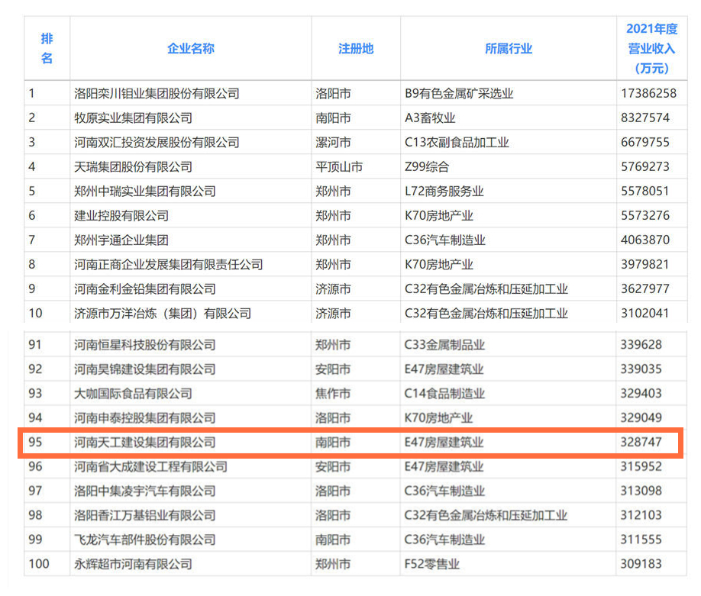Click the 排名 column header
Image resolution: width=701 pixels, height=596 pixels.
(47, 48)
